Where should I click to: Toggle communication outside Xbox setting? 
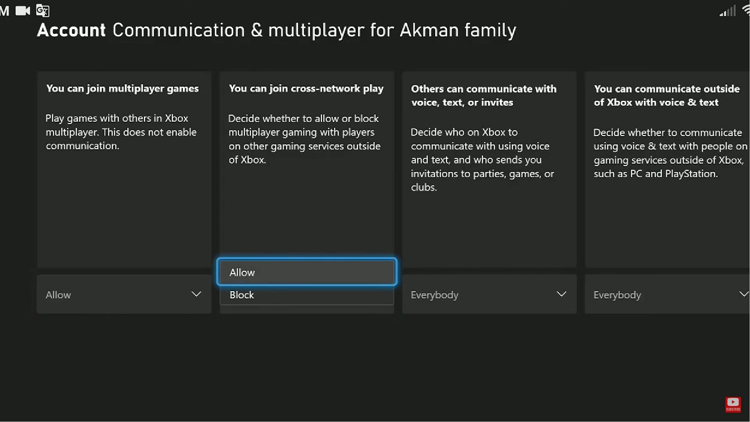(x=670, y=294)
